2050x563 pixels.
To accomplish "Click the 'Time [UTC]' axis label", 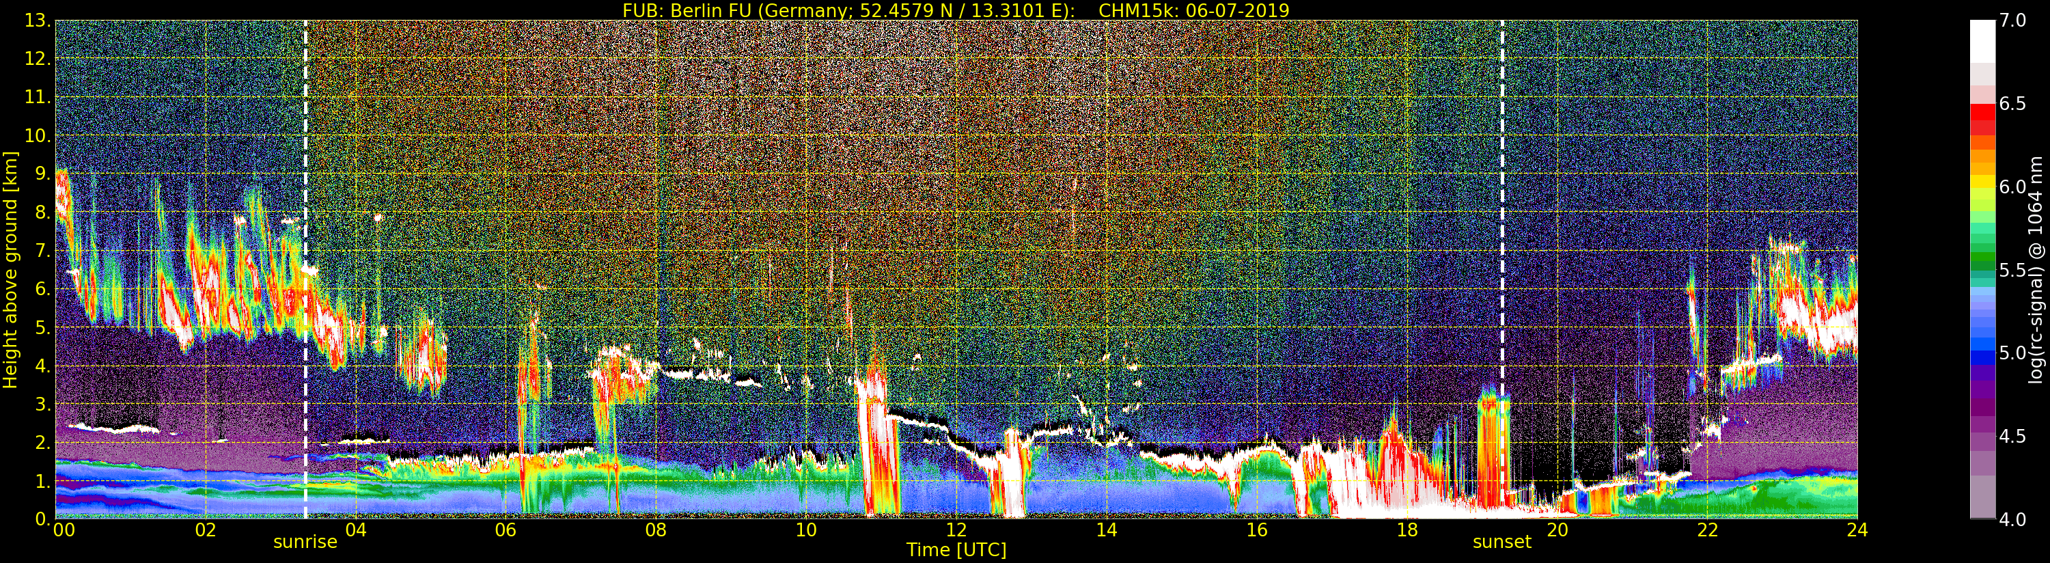I will pos(956,550).
